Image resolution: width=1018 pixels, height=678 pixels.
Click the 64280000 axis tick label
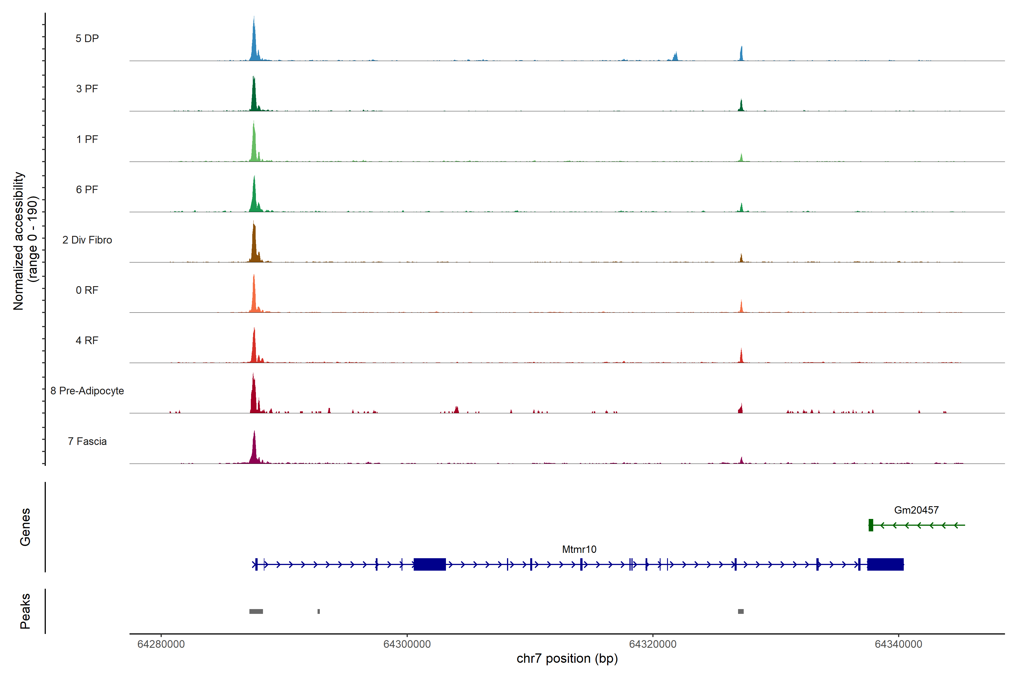click(x=161, y=644)
